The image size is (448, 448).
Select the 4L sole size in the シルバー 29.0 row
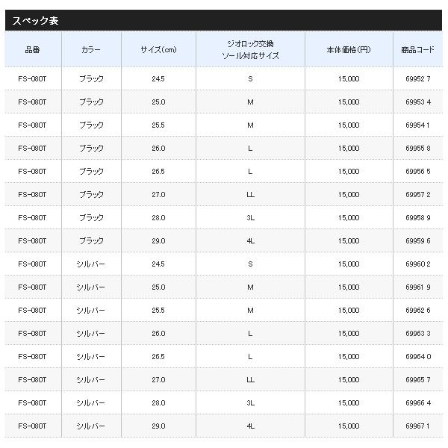pos(250,426)
